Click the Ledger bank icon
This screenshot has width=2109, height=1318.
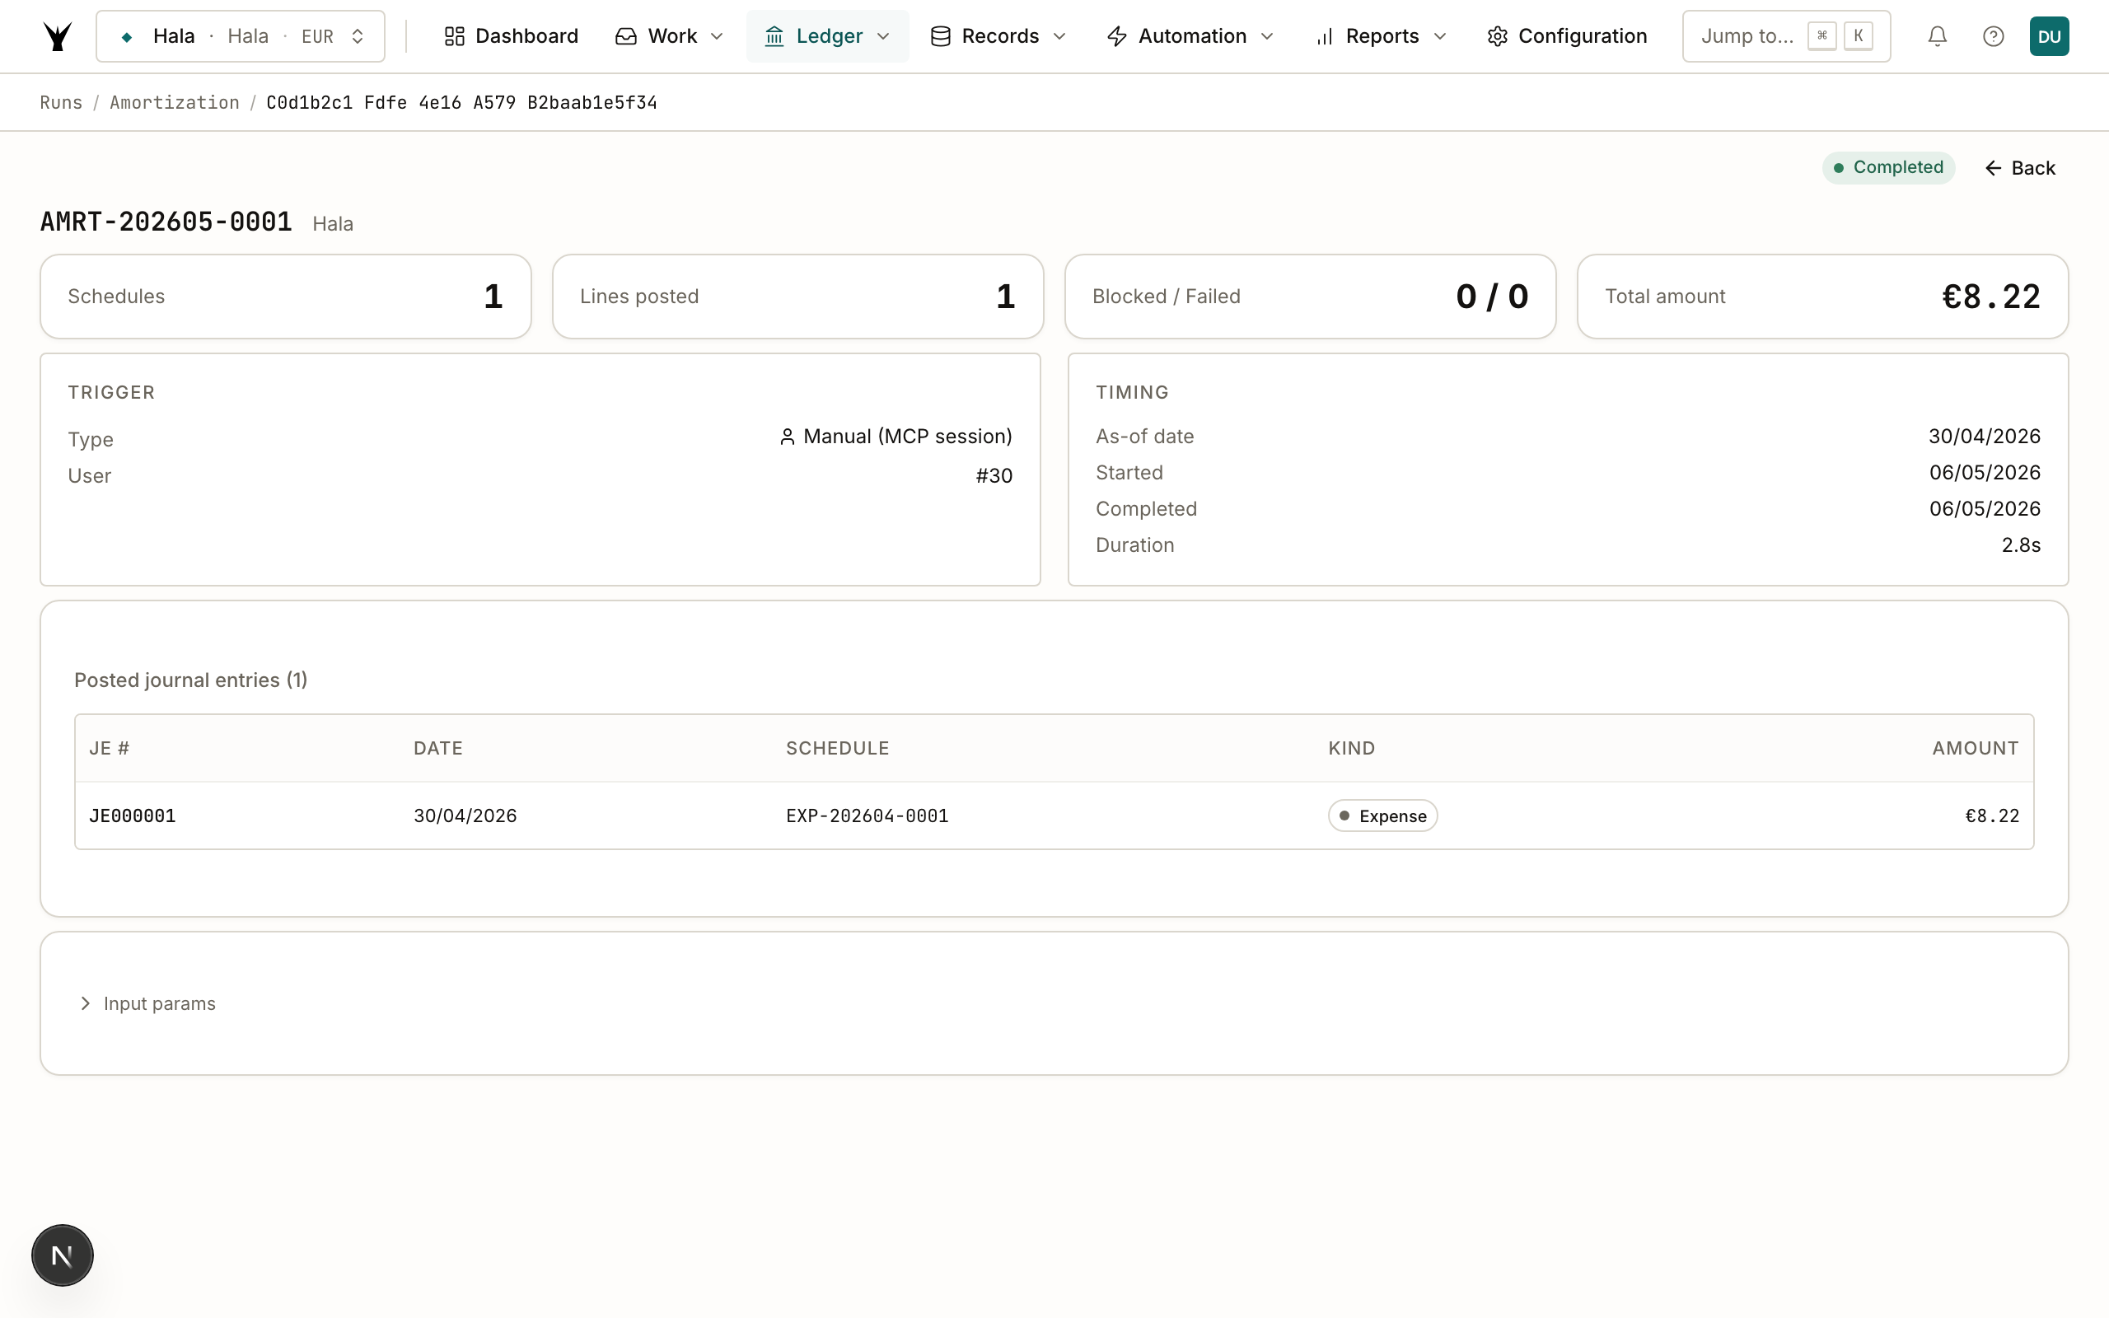click(774, 35)
